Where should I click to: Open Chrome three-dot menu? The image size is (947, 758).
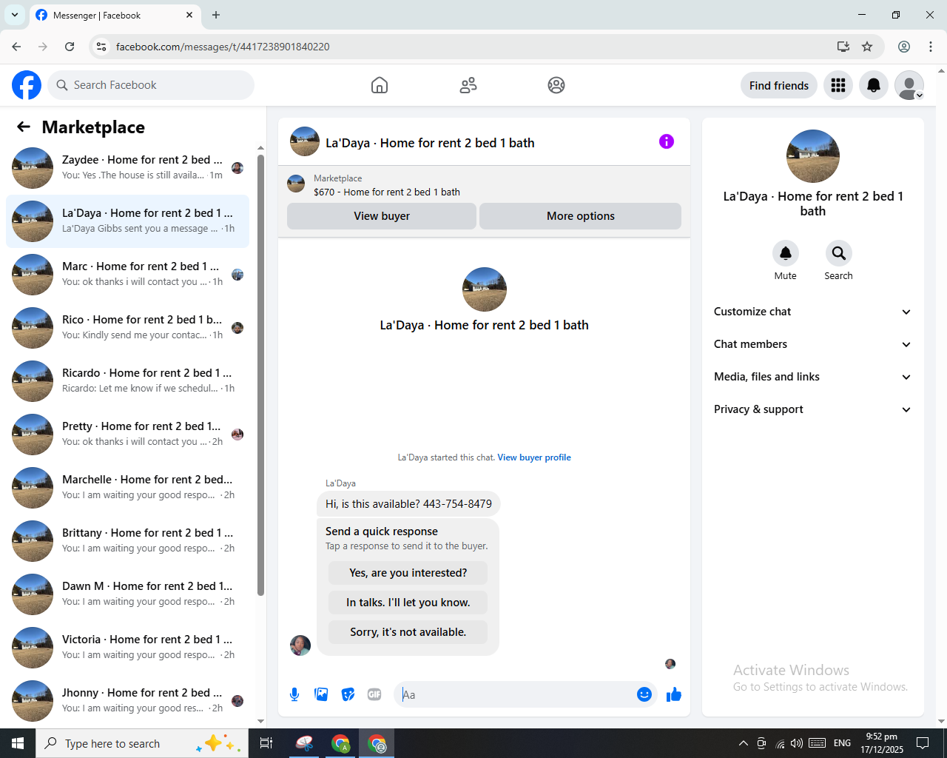click(x=931, y=47)
